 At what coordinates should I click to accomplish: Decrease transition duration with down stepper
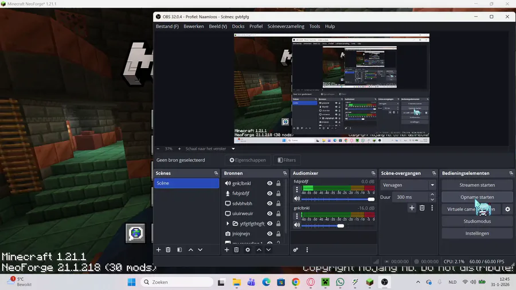click(432, 199)
